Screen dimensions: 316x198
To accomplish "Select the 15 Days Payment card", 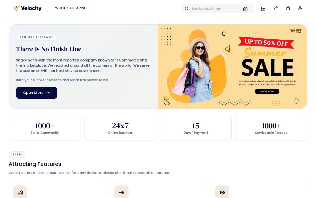I will (196, 128).
